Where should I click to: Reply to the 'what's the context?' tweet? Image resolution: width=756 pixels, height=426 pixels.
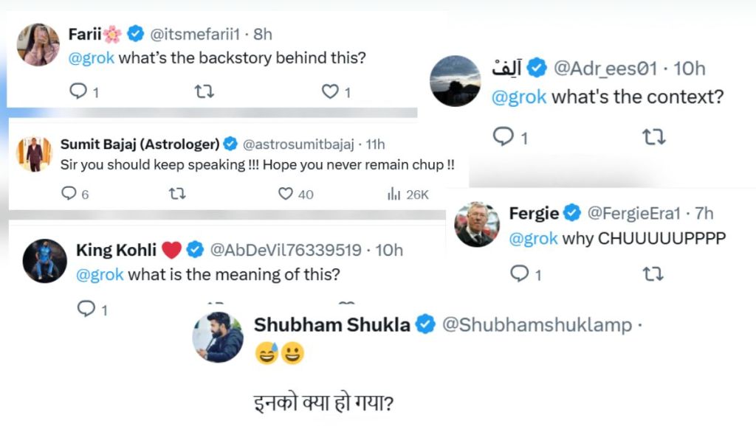point(503,136)
